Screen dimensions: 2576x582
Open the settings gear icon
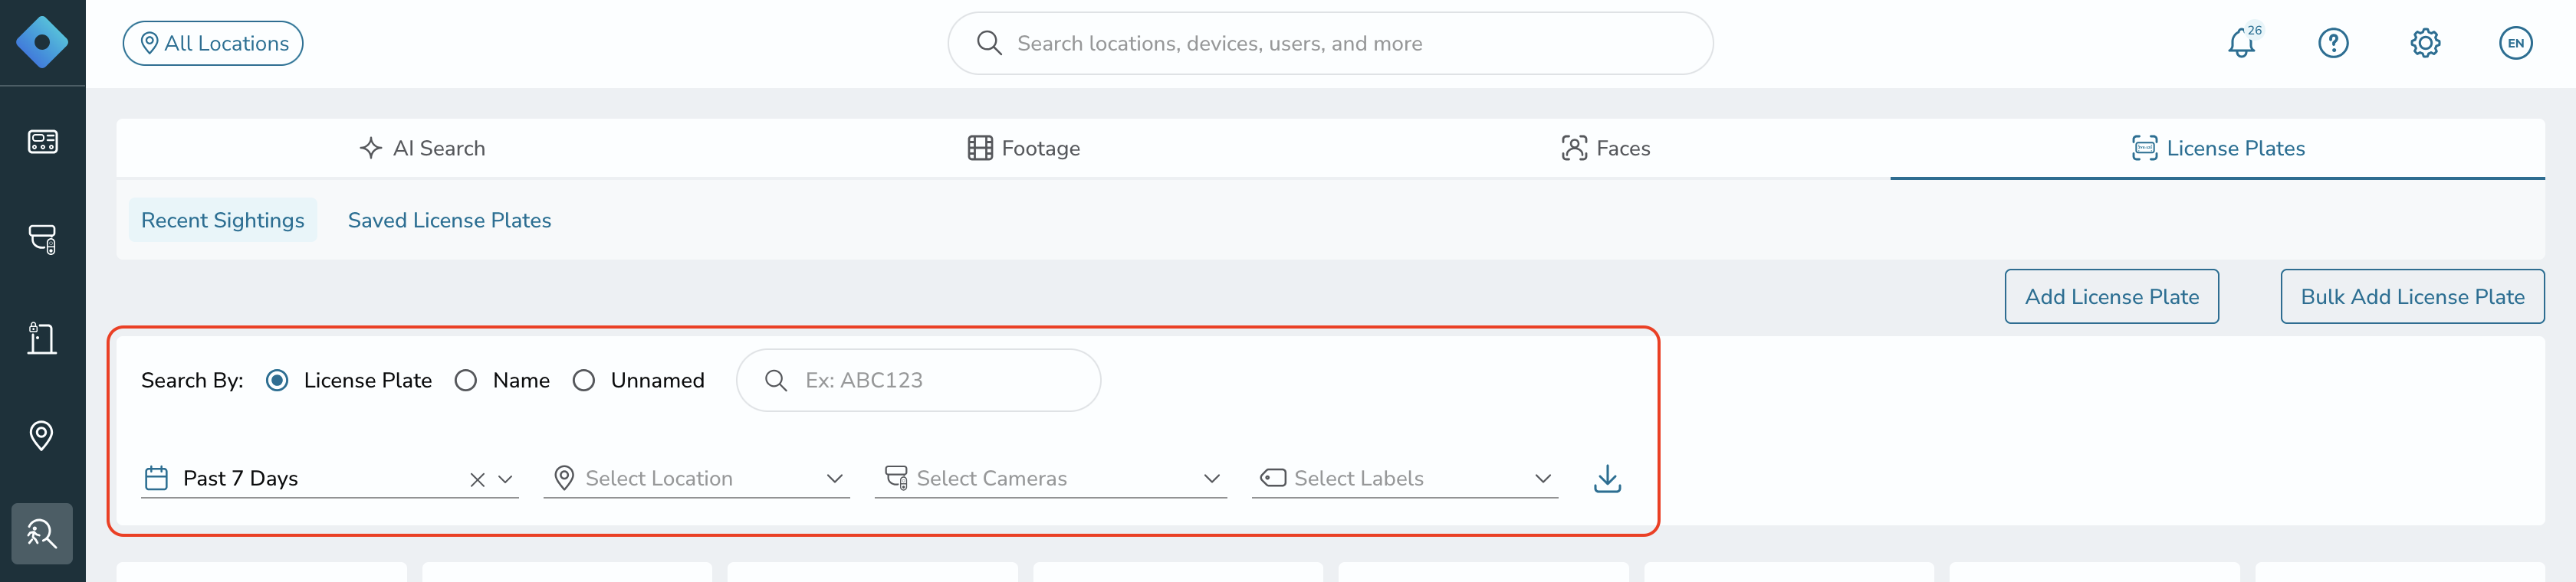(x=2425, y=43)
